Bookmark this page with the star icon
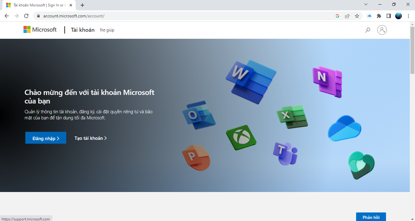The width and height of the screenshot is (415, 221). (x=357, y=16)
